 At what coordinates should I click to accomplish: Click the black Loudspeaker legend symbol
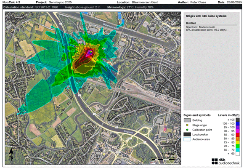point(187,134)
